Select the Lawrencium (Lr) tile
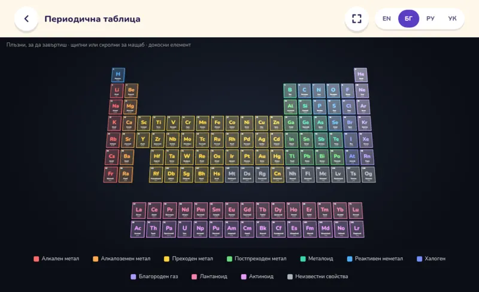This screenshot has width=479, height=292. (x=357, y=229)
